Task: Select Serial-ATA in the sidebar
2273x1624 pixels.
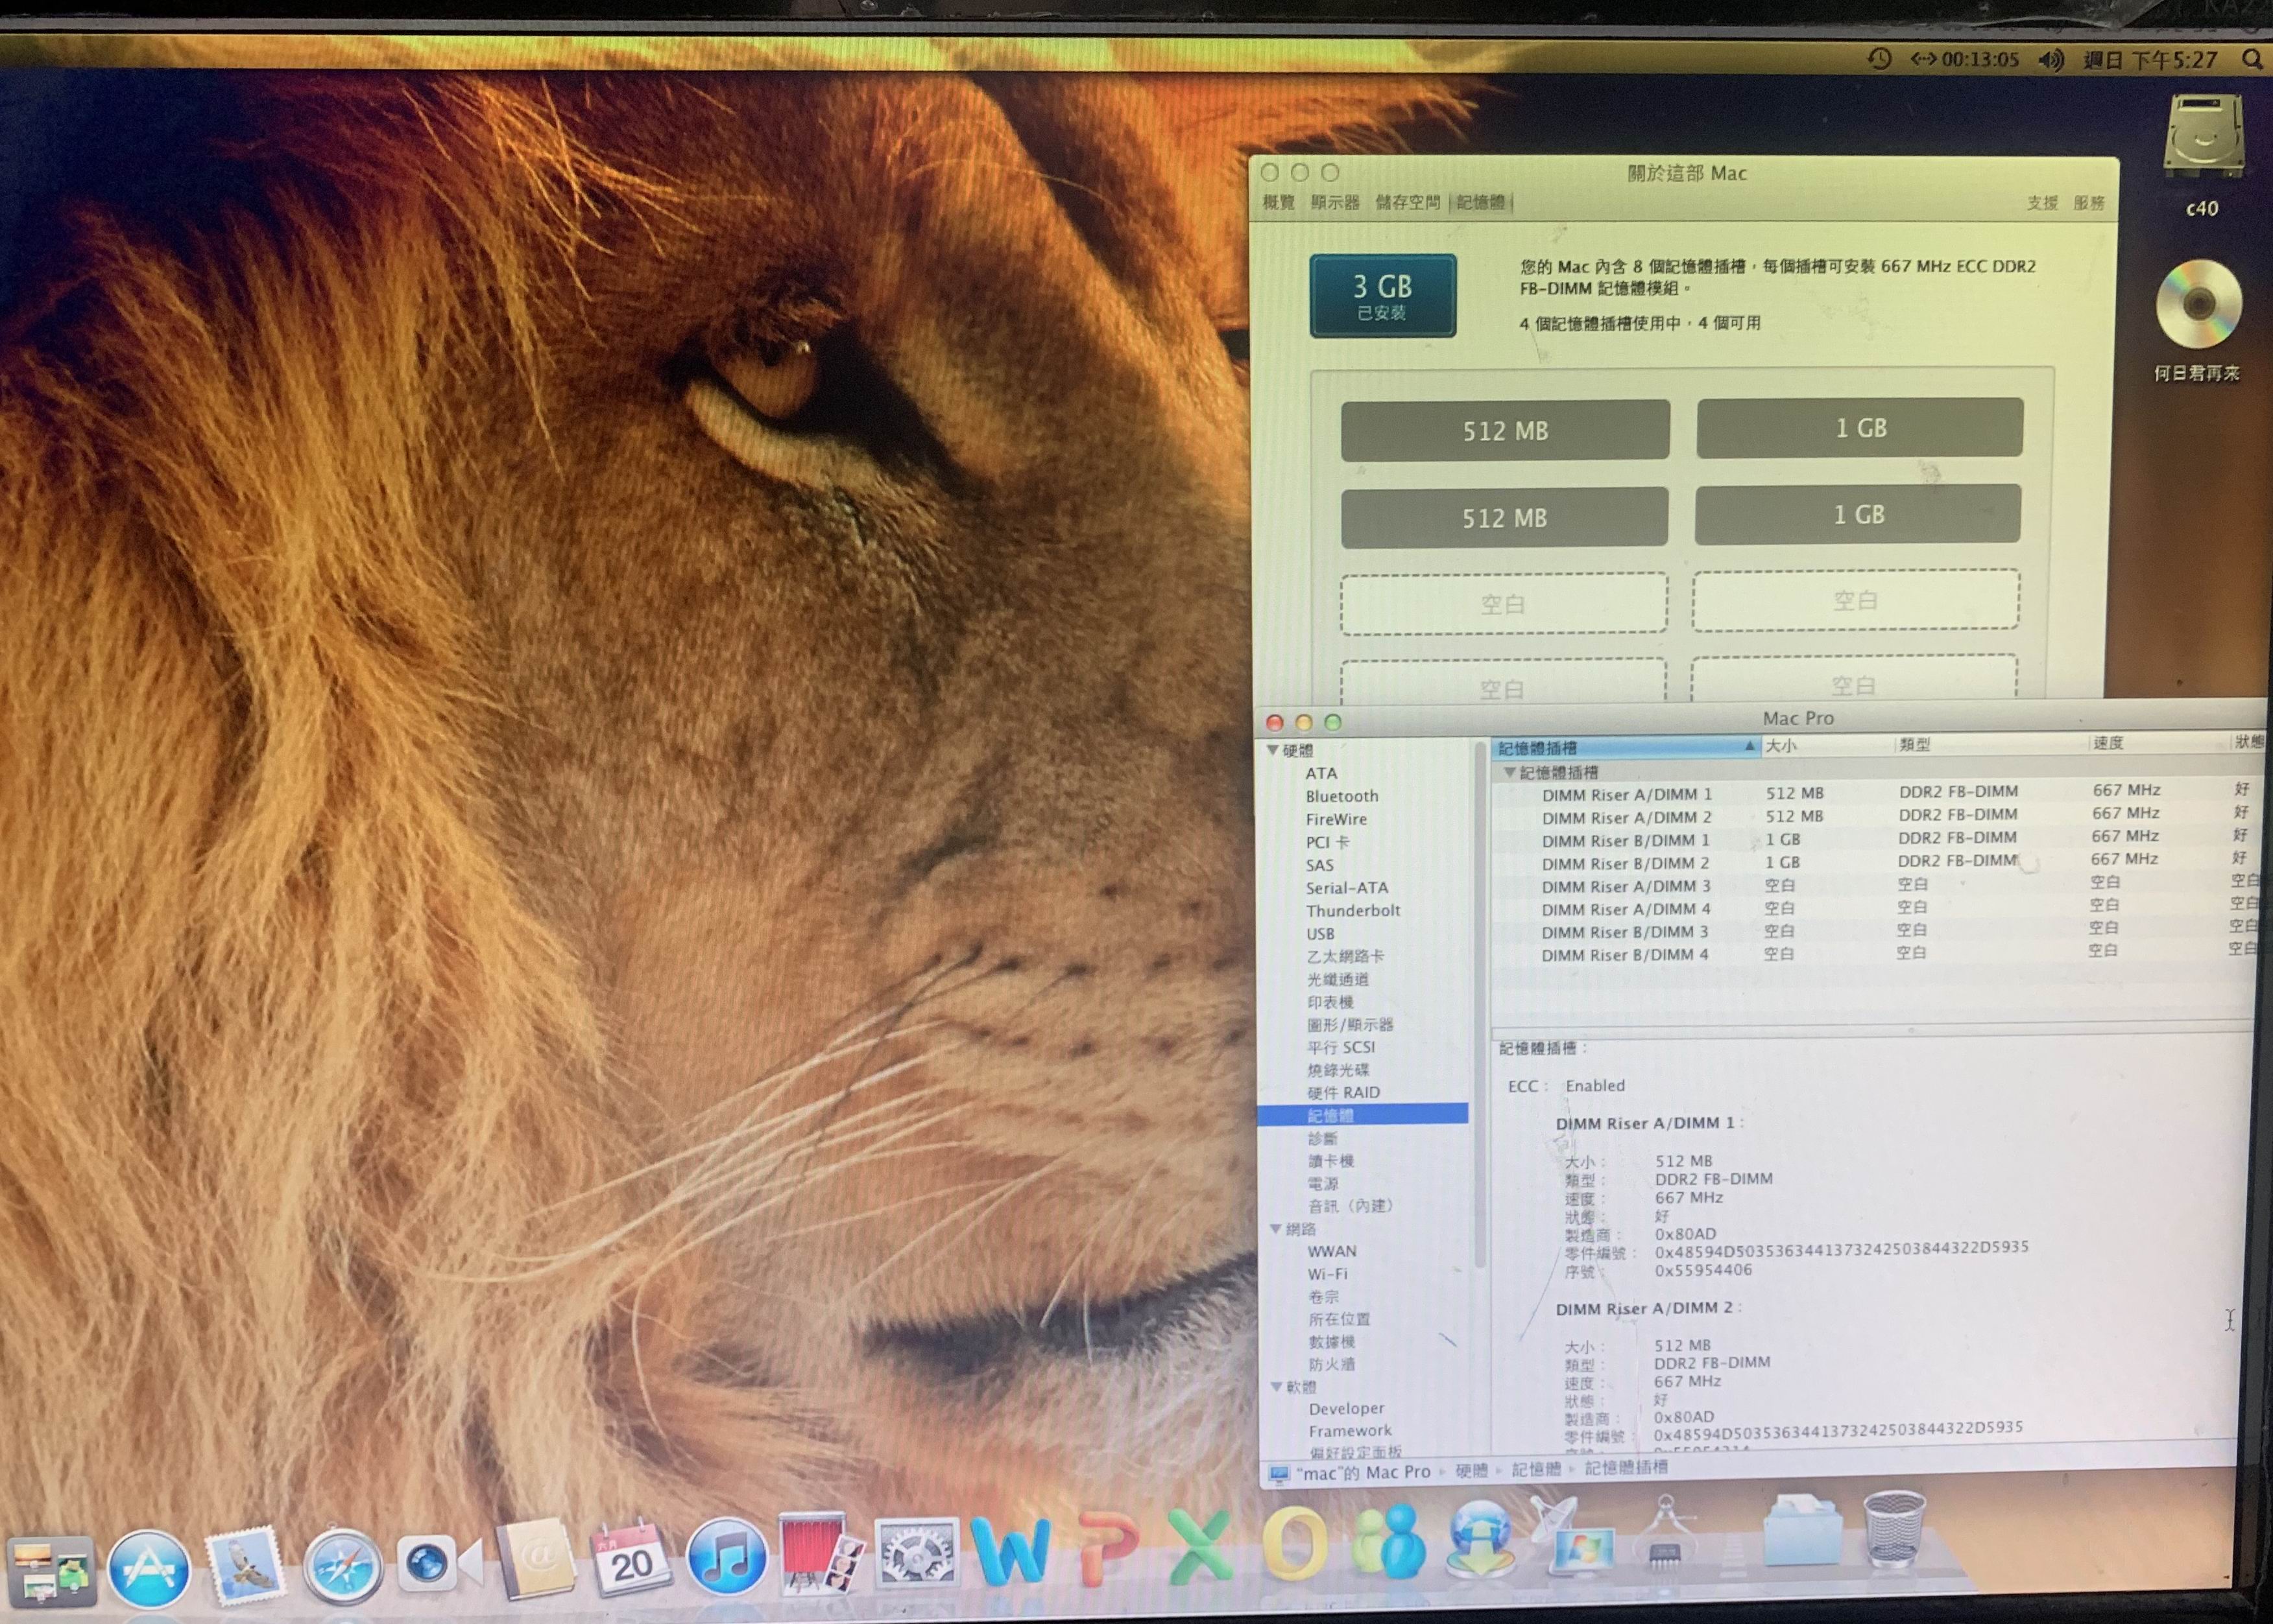Action: (x=1347, y=888)
